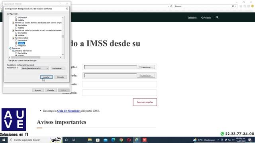Click Aceptar in the security settings dialog
The image size is (255, 143).
pos(47,77)
